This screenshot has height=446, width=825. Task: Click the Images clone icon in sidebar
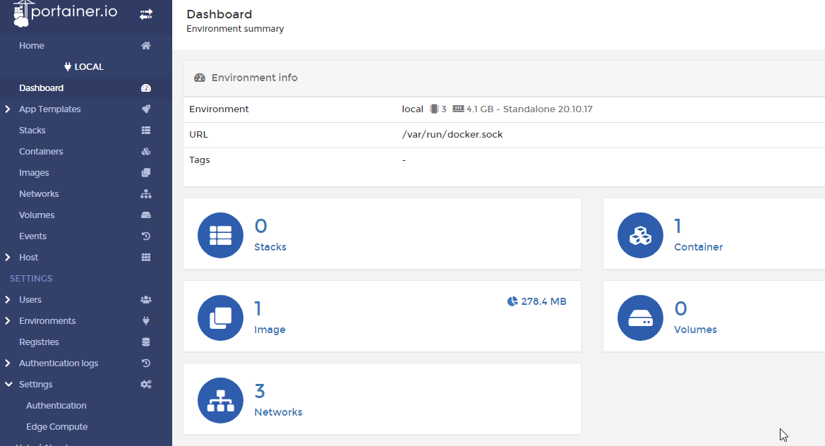[146, 172]
